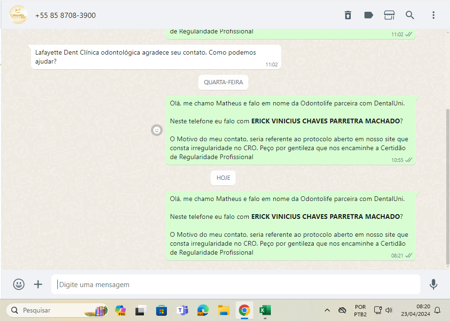Focus the 'Digite uma mensagem' input field
This screenshot has height=321, width=450.
click(236, 284)
